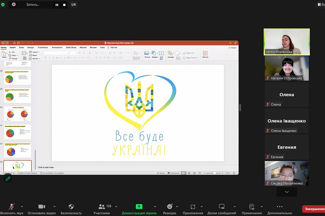Unmute microphone with Включить звук icon
The width and height of the screenshot is (325, 216).
pos(12,207)
